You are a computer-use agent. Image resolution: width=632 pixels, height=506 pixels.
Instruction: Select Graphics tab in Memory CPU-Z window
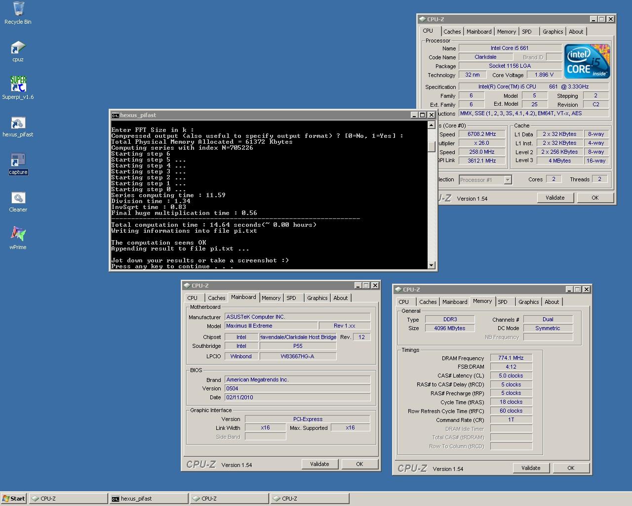point(528,302)
